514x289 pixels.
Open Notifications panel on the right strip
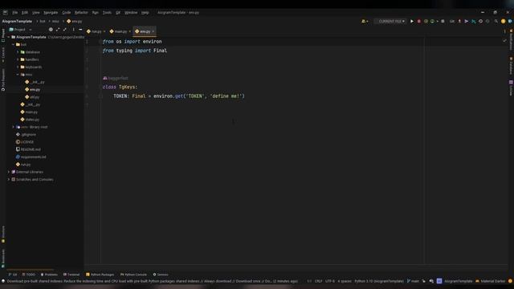(511, 39)
